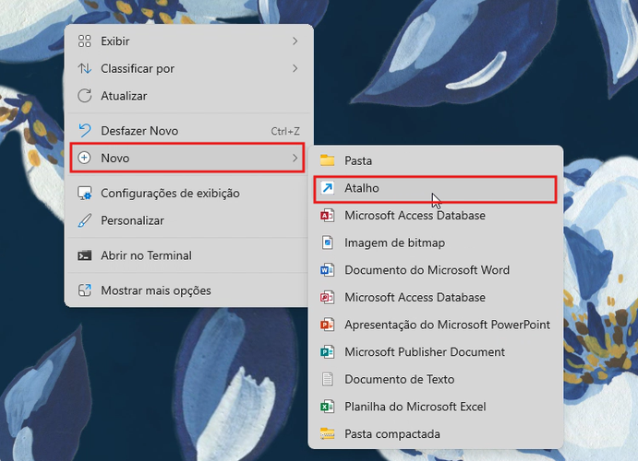
Task: Open the Novo submenu entry
Action: pos(187,158)
